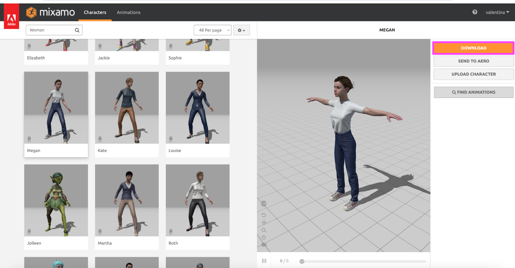Viewport: 515px width, 268px height.
Task: Click the search magnifier icon beside Woman
Action: click(x=77, y=30)
